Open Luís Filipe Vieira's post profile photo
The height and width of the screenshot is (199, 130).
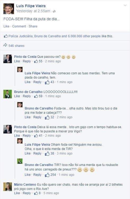(8, 9)
